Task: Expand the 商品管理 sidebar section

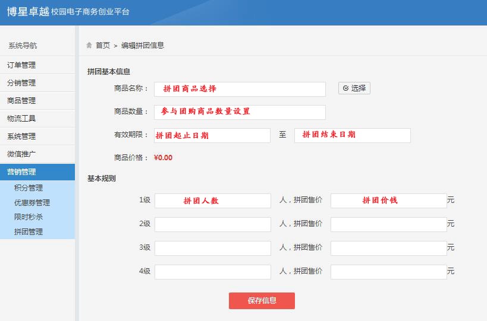Action: tap(21, 101)
